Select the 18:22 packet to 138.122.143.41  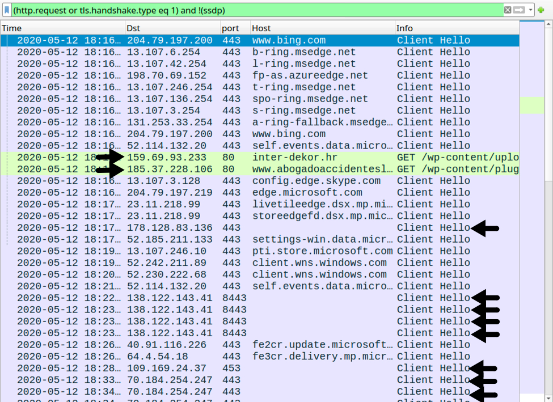260,298
